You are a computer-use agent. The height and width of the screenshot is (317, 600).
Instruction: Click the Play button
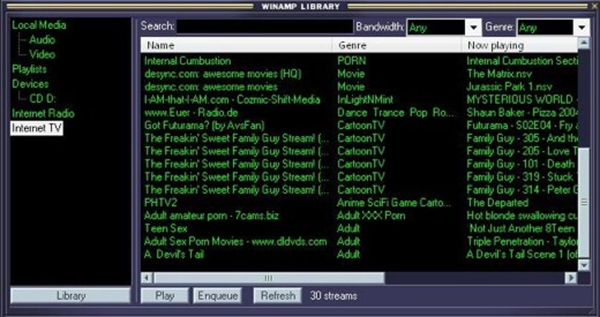[164, 296]
